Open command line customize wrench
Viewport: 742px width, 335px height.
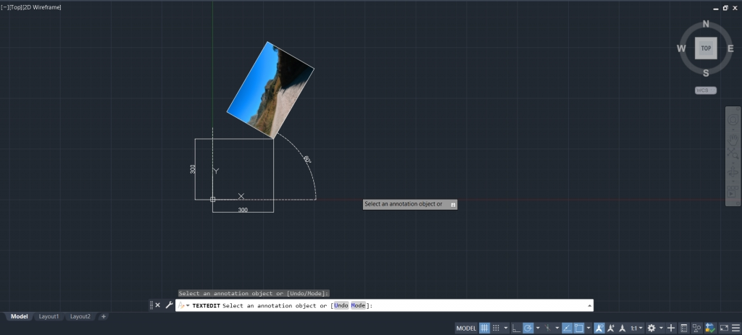click(169, 305)
